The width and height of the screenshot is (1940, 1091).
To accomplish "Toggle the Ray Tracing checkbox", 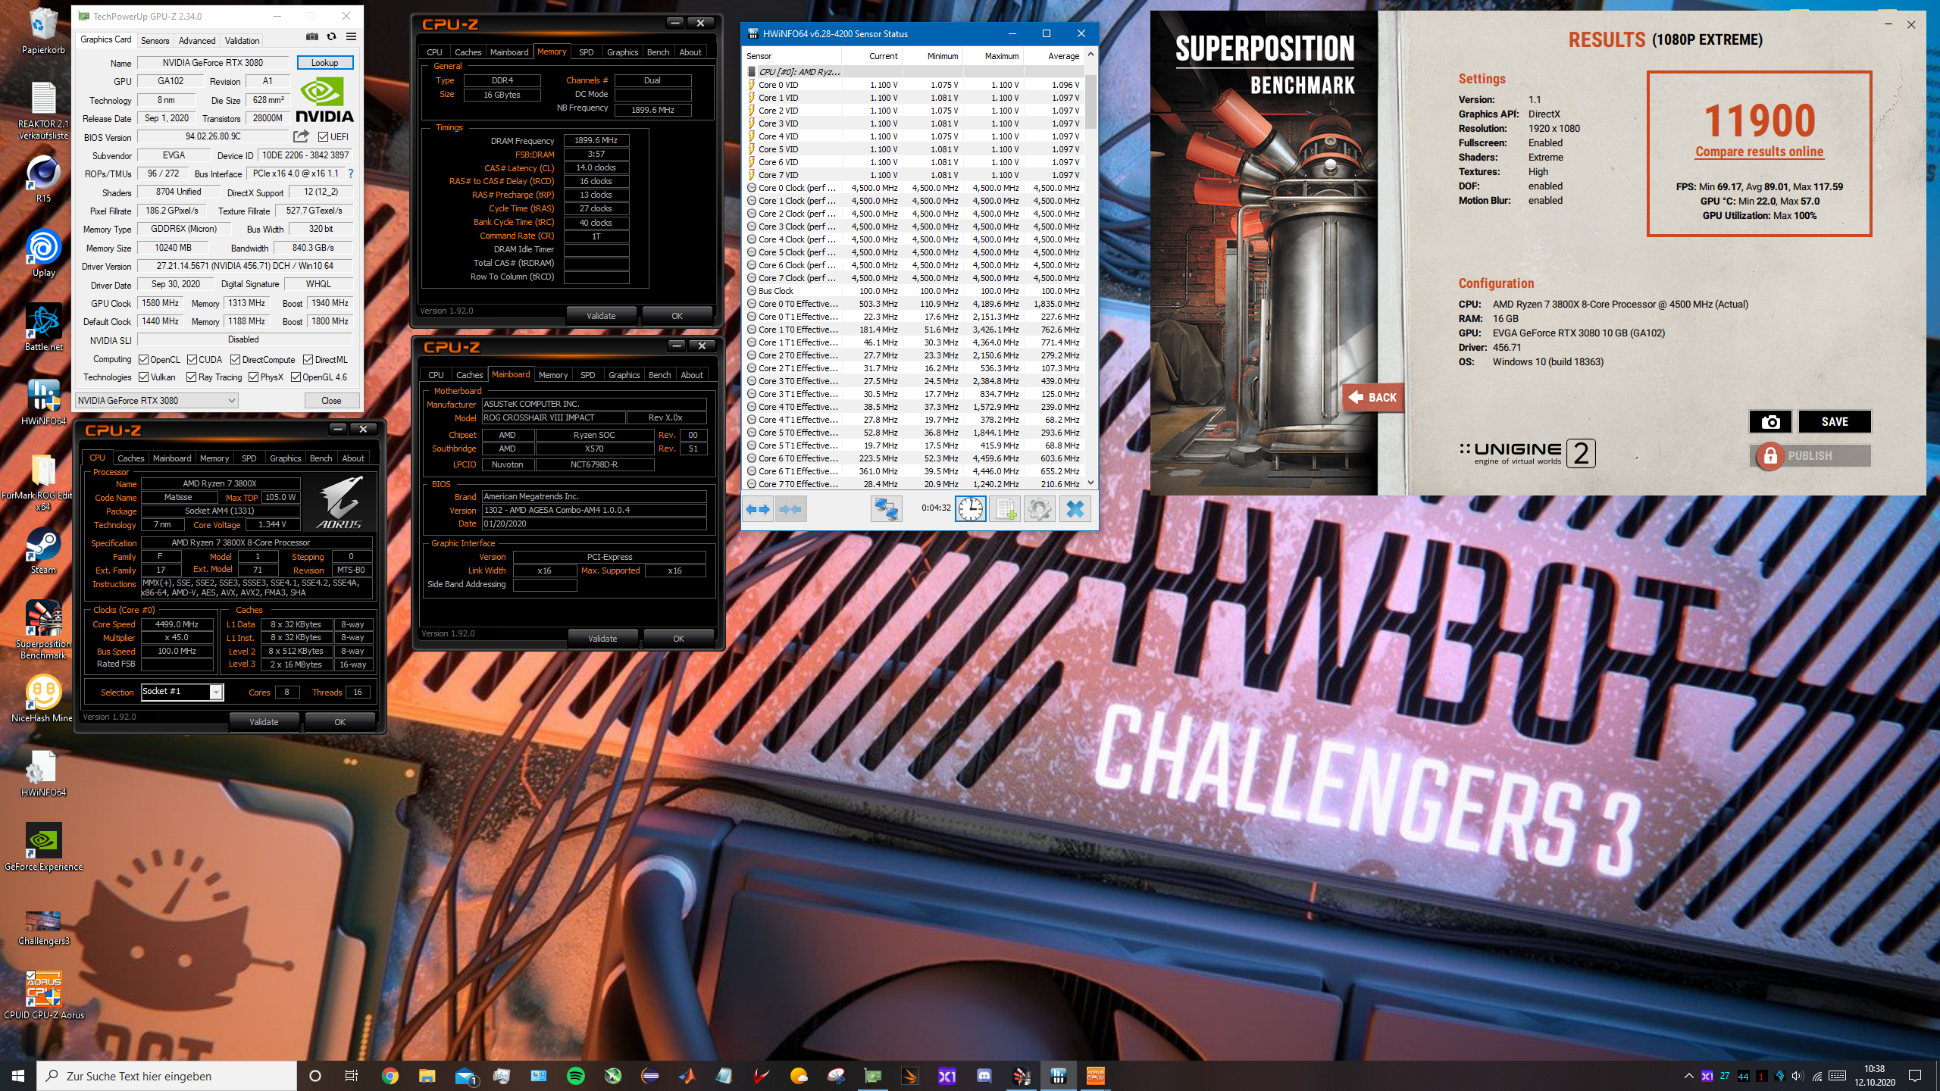I will (191, 377).
